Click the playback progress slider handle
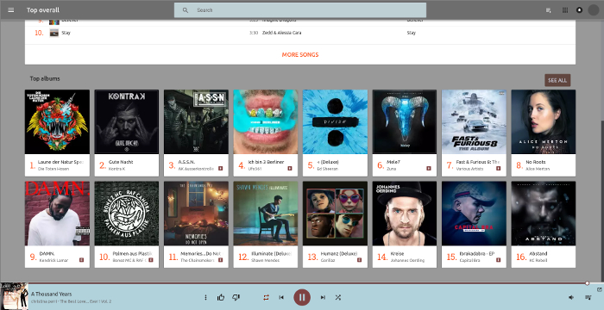The width and height of the screenshot is (604, 310). (587, 283)
